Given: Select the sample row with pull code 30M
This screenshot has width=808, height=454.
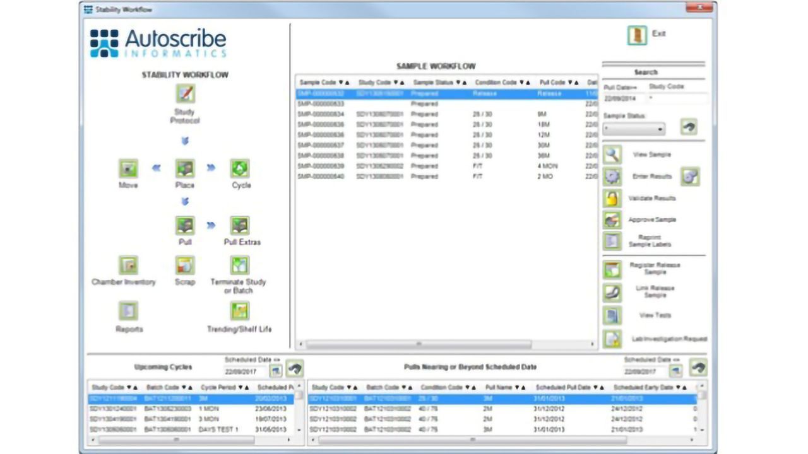Looking at the screenshot, I should click(446, 146).
